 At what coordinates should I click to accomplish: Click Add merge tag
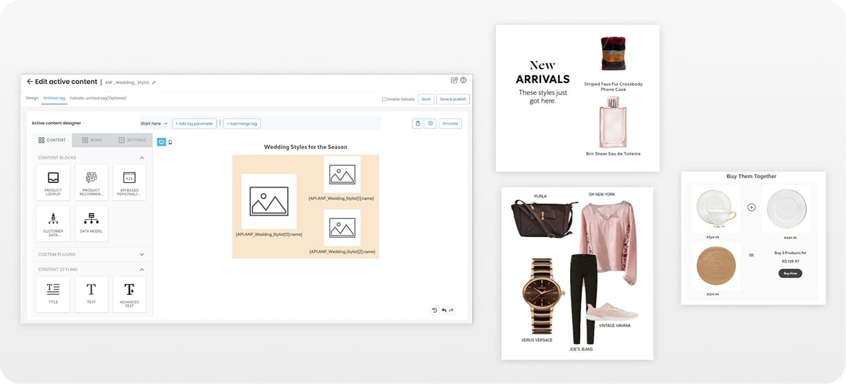[x=242, y=123]
